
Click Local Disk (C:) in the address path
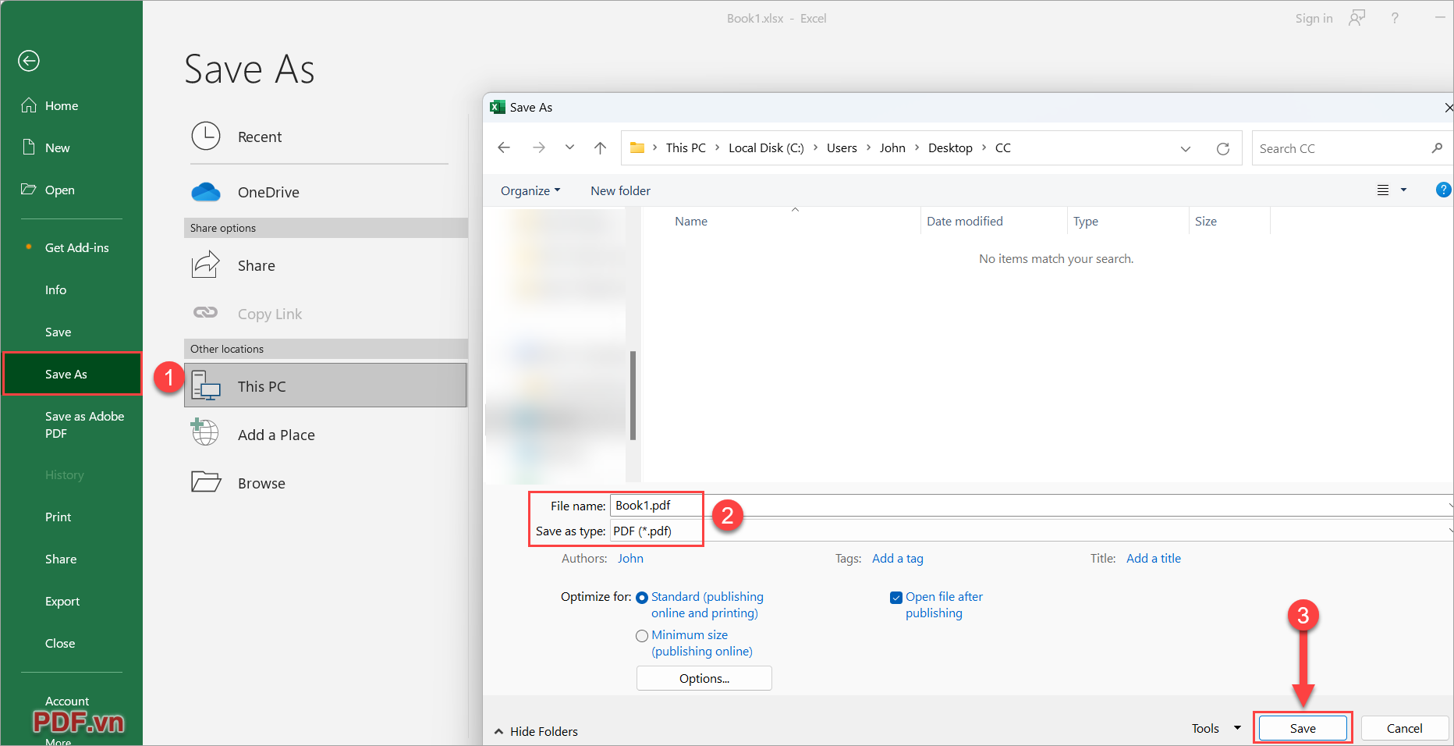click(x=766, y=147)
